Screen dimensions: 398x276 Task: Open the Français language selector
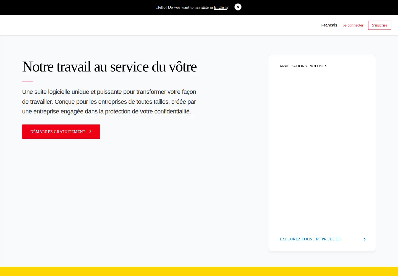[x=329, y=25]
